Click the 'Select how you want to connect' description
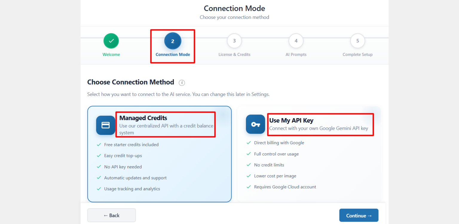The width and height of the screenshot is (459, 224). 178,95
